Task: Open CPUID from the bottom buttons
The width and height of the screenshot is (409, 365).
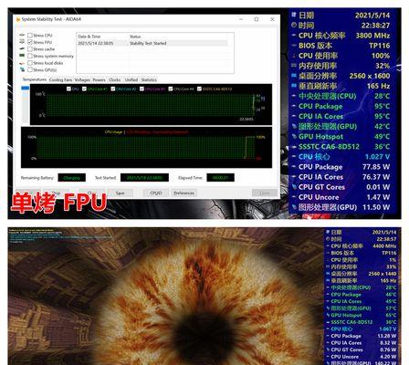Action: 156,193
